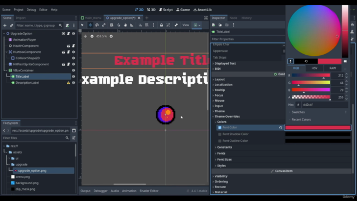
Task: Open the scene dock options menu
Action: pos(74,26)
